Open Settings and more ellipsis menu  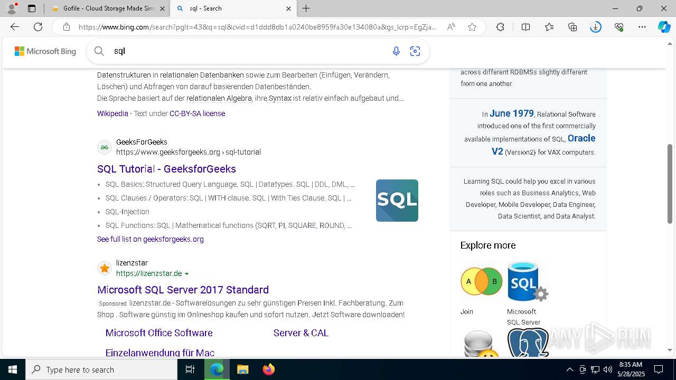[642, 27]
